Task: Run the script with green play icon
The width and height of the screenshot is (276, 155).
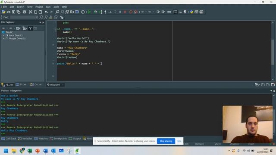Action: tap(89, 12)
